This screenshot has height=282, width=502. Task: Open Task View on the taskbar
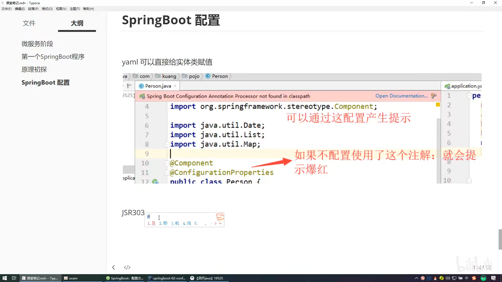[14, 278]
